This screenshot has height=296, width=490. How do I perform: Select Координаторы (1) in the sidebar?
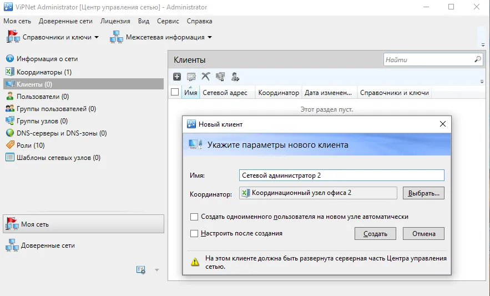83,72
